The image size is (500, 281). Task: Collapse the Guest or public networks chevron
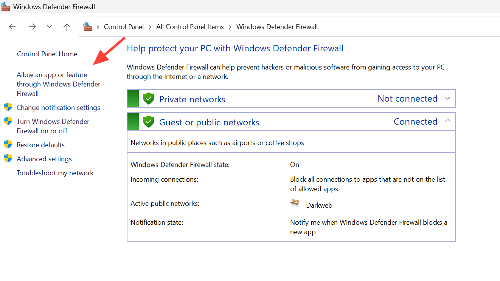tap(447, 121)
